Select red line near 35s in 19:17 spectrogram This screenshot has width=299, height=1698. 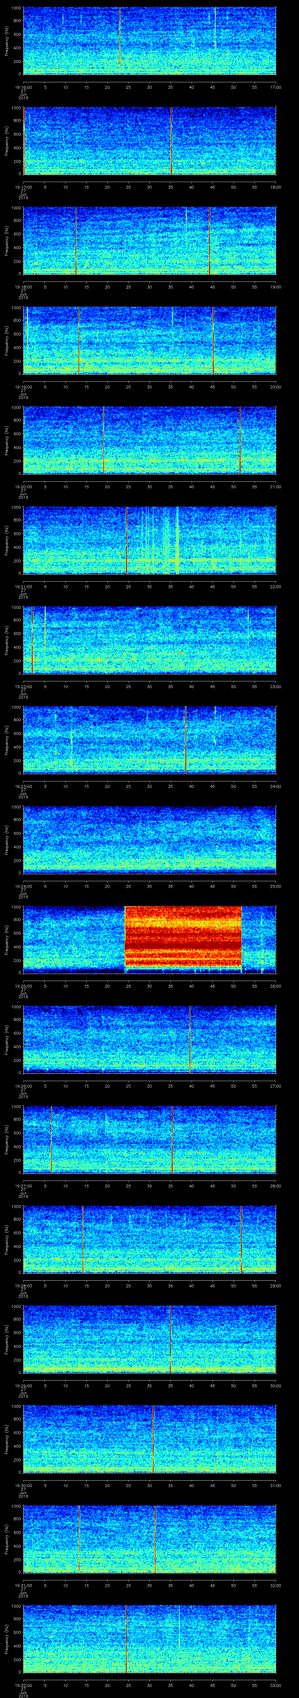click(x=171, y=140)
